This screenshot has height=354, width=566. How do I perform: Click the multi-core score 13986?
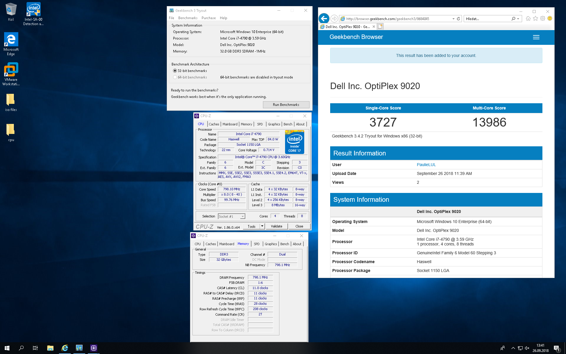(x=489, y=122)
